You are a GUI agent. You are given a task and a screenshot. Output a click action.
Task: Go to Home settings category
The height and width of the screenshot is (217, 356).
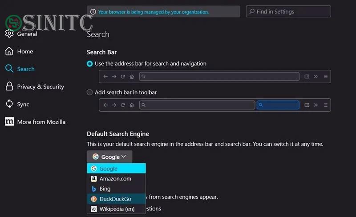pos(25,52)
